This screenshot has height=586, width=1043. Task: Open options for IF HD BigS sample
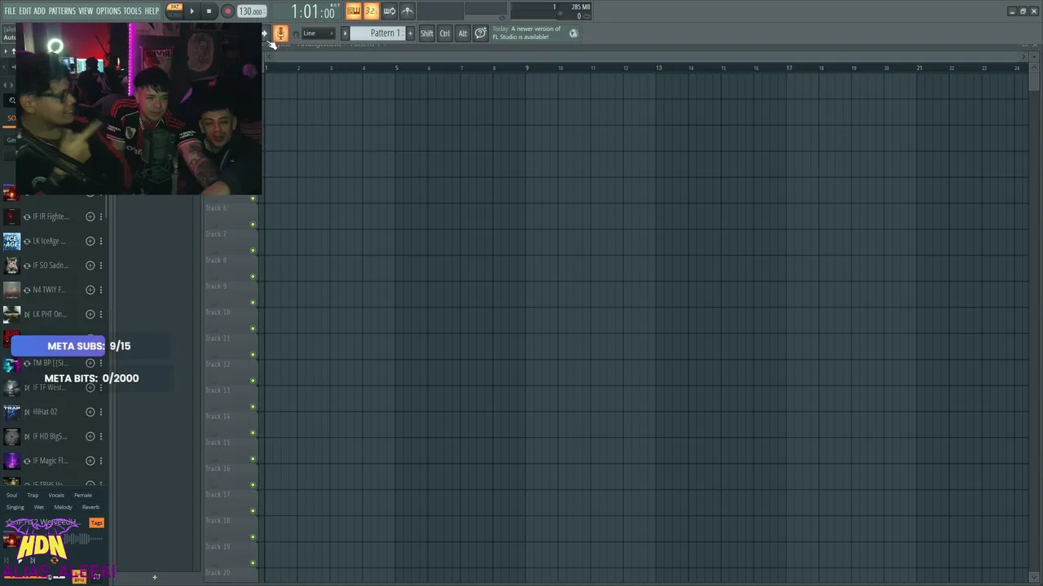coord(101,436)
